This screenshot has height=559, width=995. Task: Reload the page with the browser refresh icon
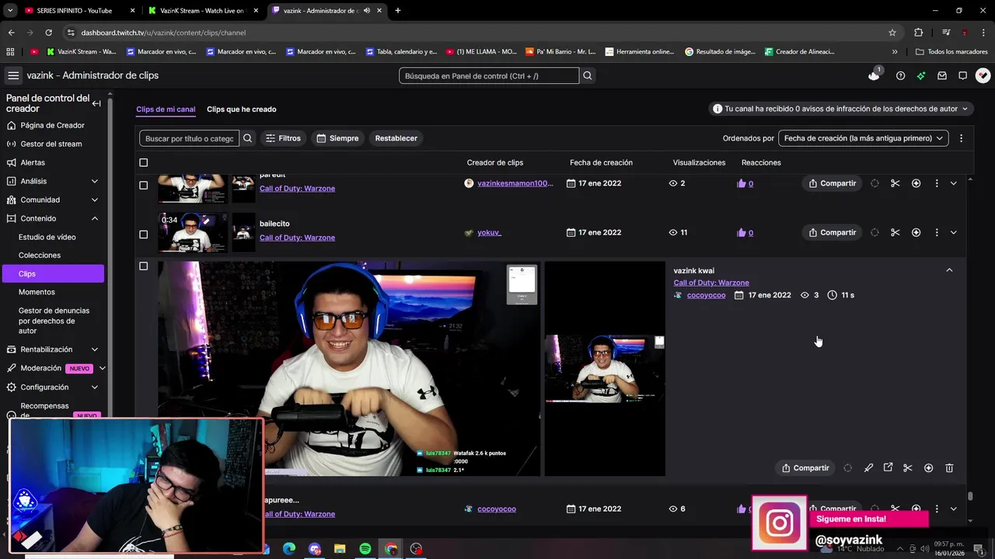pos(48,33)
